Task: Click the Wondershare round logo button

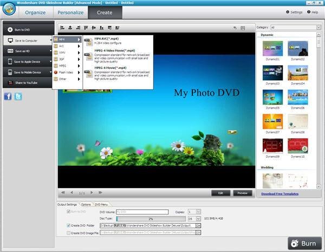Action: pyautogui.click(x=9, y=9)
